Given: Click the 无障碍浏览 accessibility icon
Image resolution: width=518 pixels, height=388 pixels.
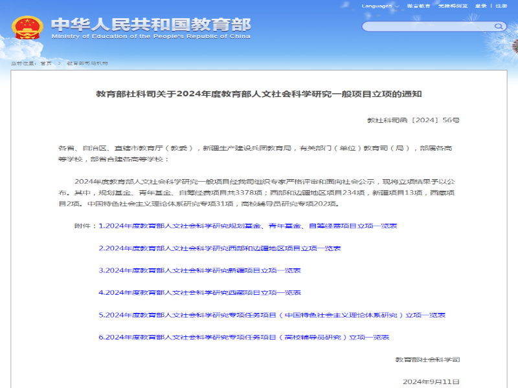Looking at the screenshot, I should 453,6.
